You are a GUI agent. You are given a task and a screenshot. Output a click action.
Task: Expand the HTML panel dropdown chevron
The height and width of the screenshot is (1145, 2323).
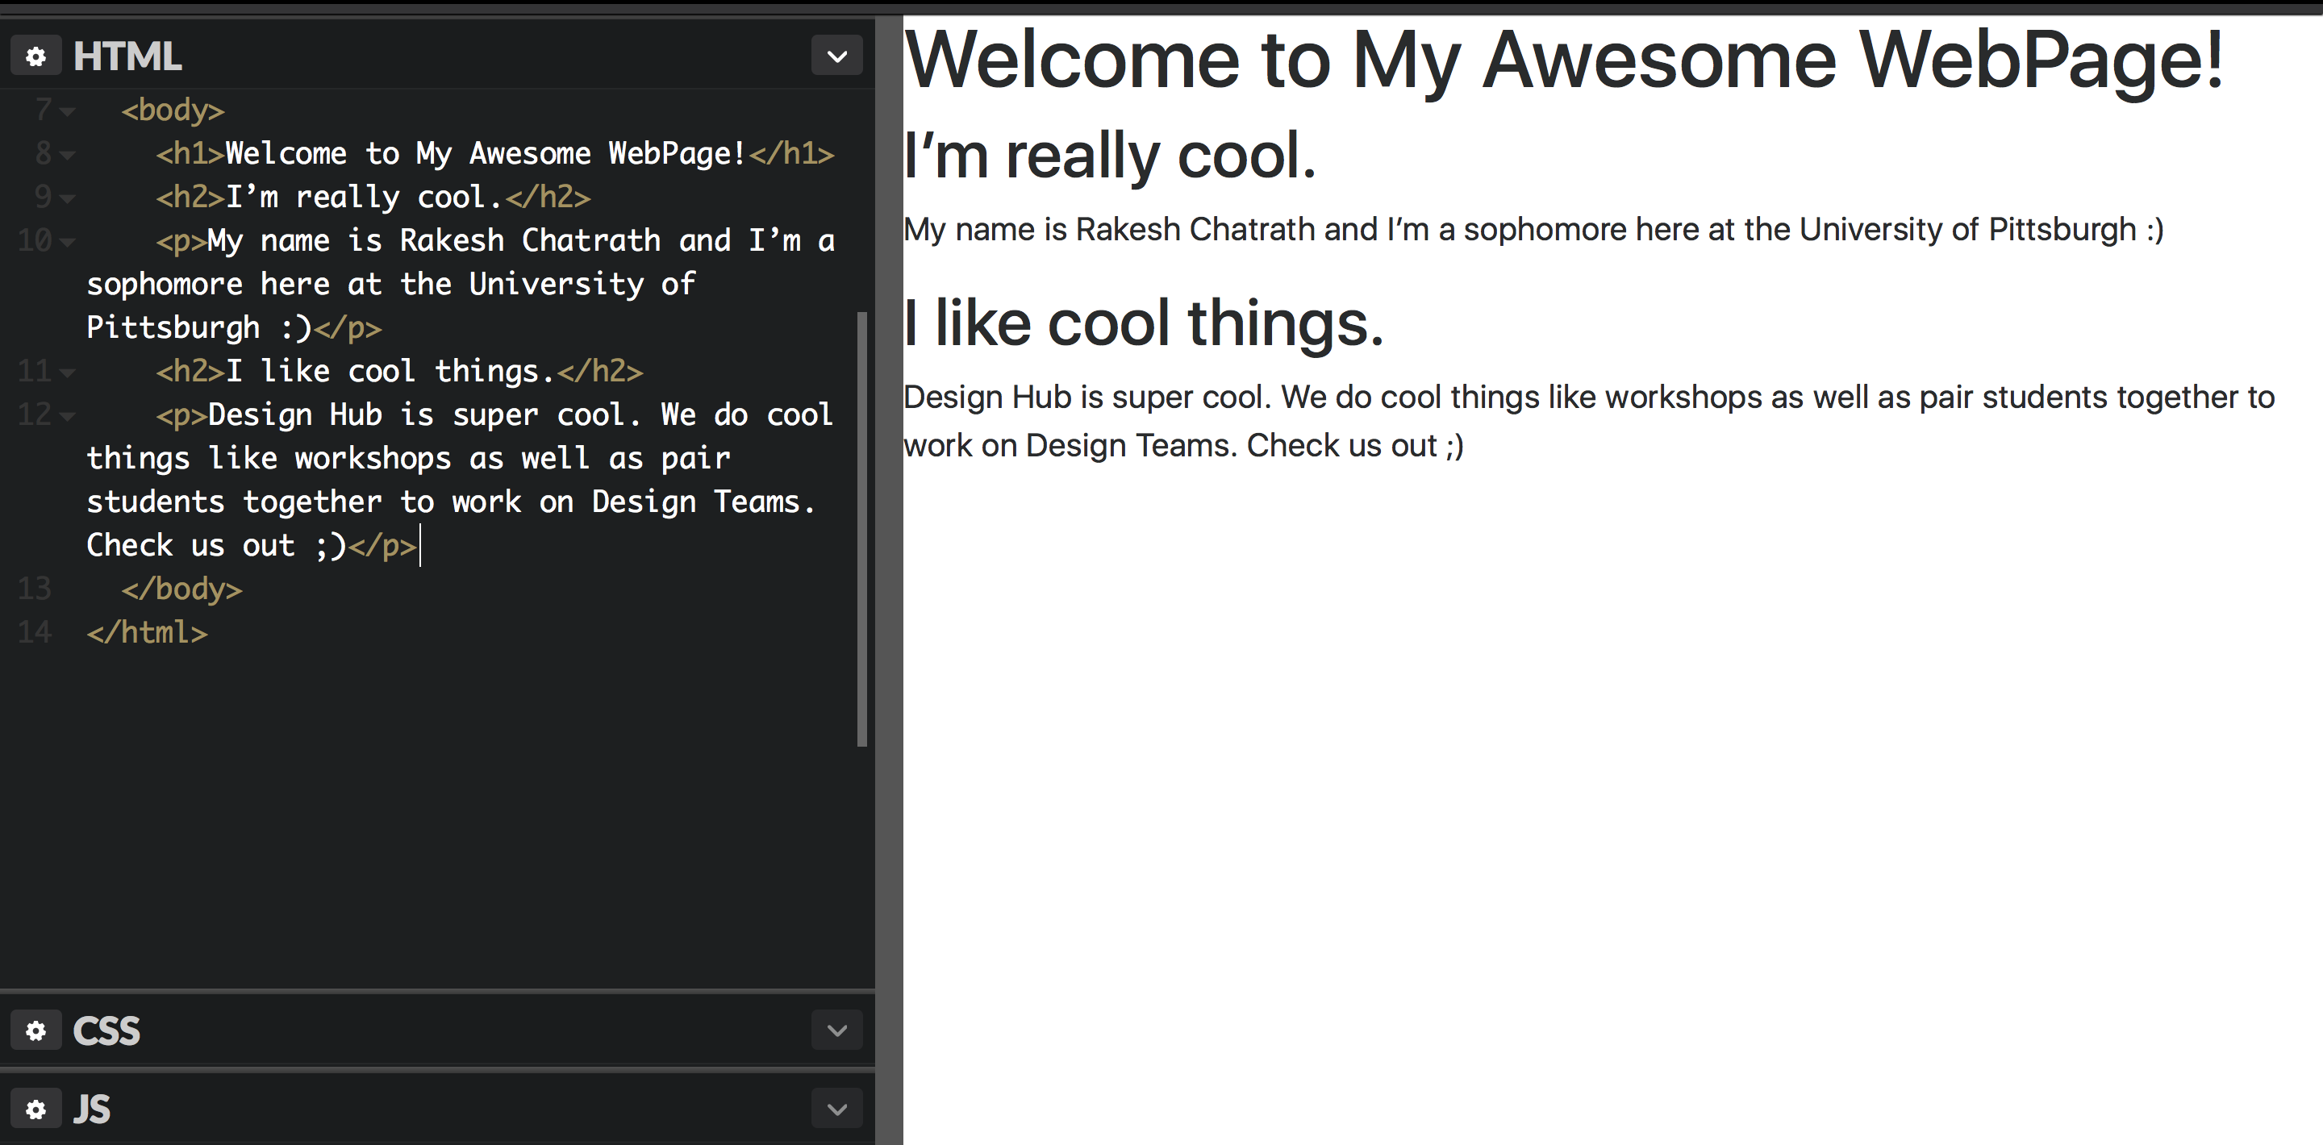coord(837,56)
